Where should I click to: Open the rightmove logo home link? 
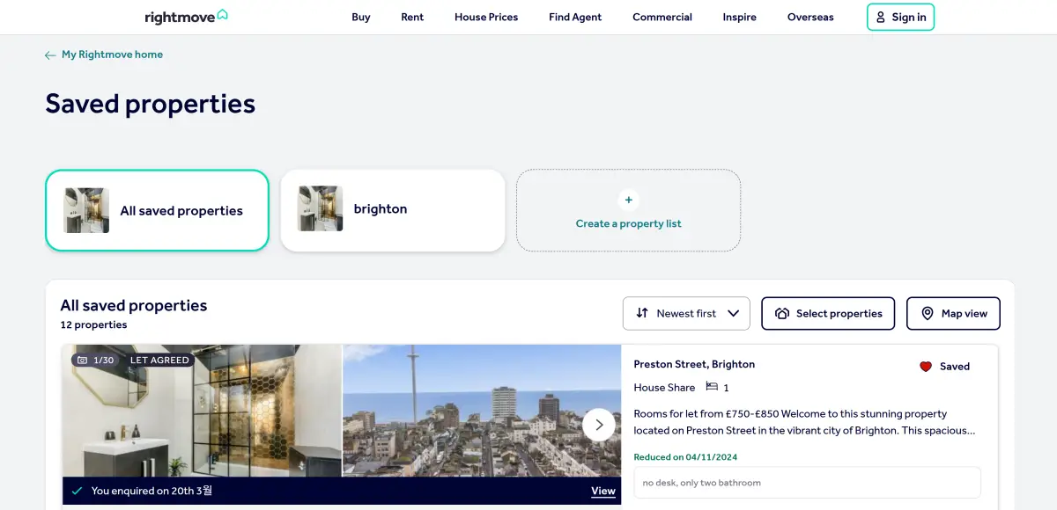pyautogui.click(x=186, y=17)
